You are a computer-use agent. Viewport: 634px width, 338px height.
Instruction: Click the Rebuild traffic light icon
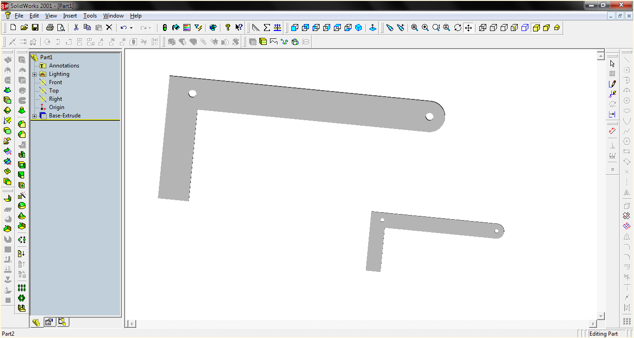click(164, 28)
